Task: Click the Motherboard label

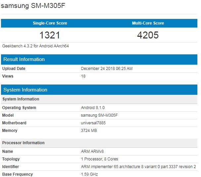Action: pyautogui.click(x=14, y=123)
